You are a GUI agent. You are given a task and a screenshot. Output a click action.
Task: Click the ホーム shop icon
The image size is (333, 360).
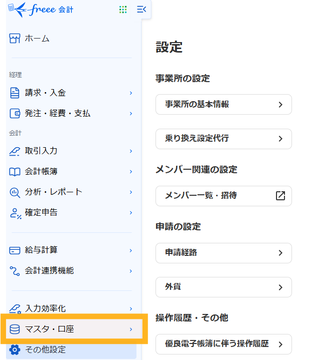pyautogui.click(x=14, y=39)
